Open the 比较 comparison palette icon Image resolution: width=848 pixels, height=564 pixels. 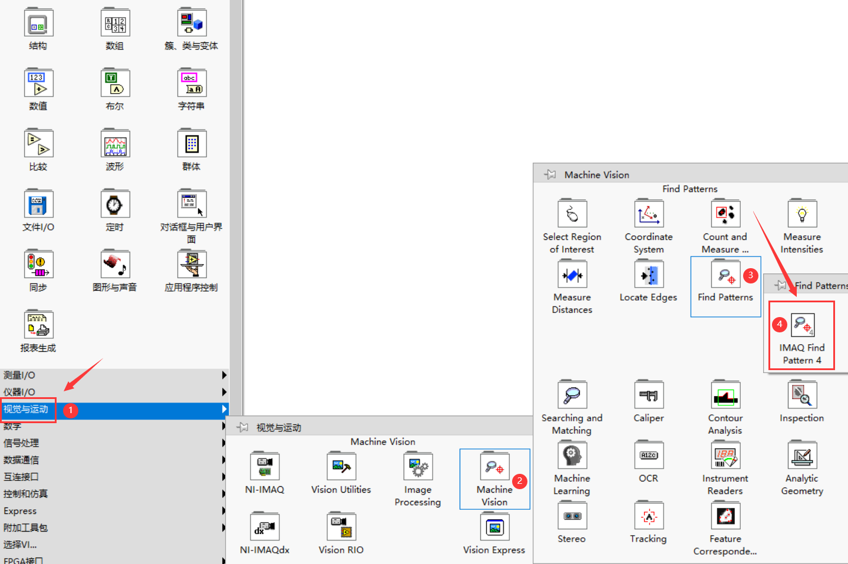[38, 144]
